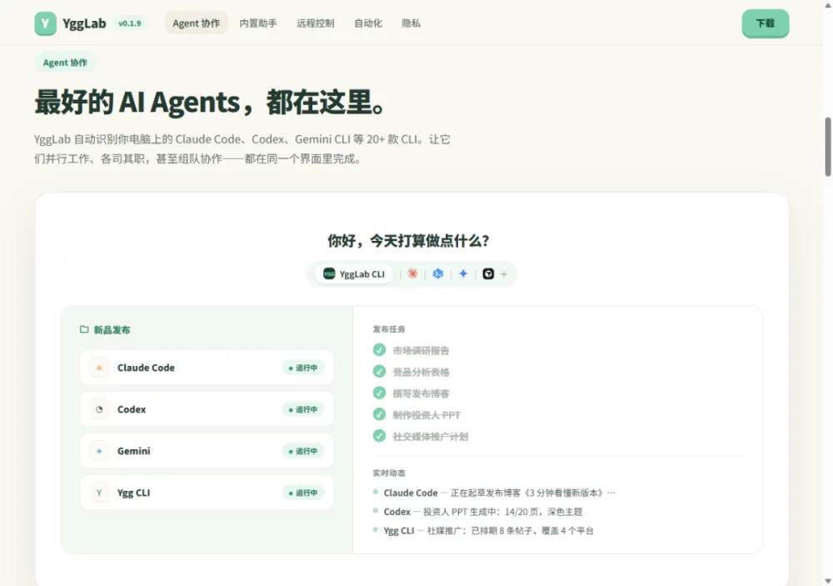Click Claude Code's 运行中 status badge
Image resolution: width=833 pixels, height=586 pixels.
(303, 368)
